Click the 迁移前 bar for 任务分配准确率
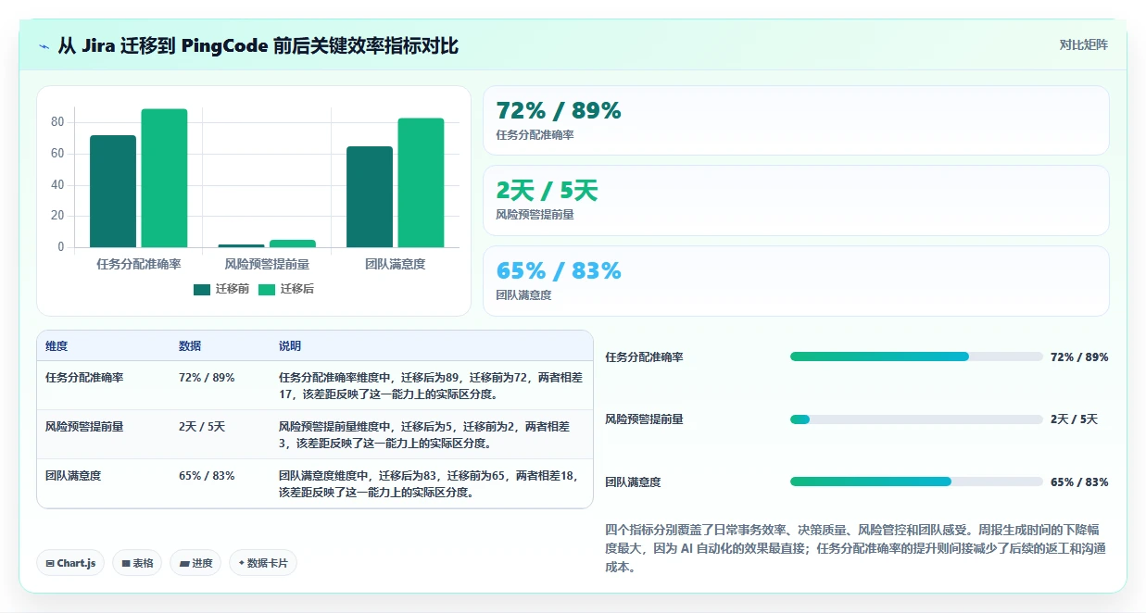 [113, 191]
